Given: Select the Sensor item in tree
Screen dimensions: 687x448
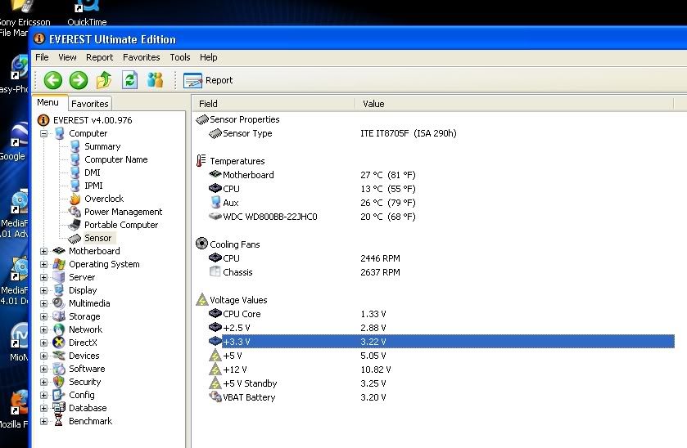Looking at the screenshot, I should point(97,238).
